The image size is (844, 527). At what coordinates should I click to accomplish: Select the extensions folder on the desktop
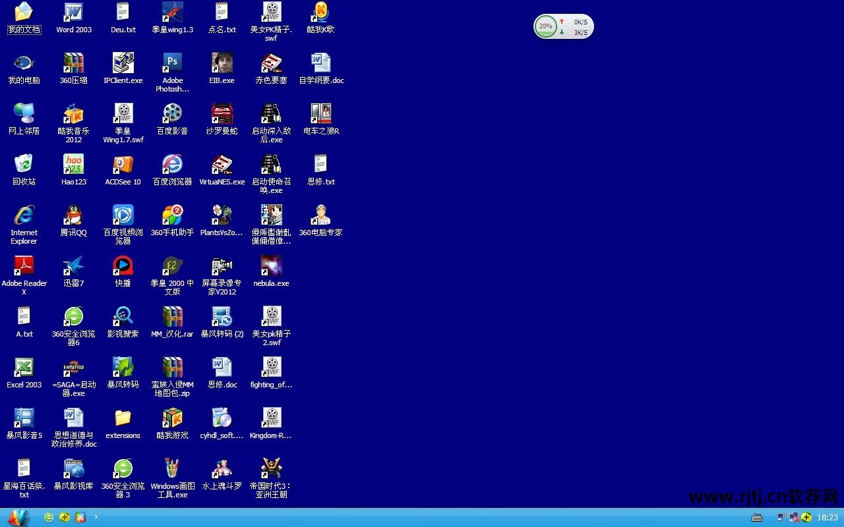pos(123,418)
